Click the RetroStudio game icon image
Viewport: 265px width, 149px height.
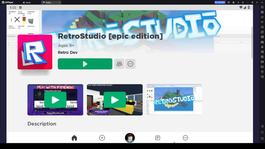coord(35,52)
